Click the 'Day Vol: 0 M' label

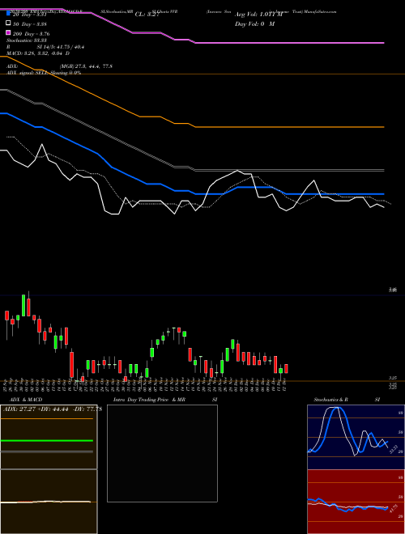pos(254,23)
